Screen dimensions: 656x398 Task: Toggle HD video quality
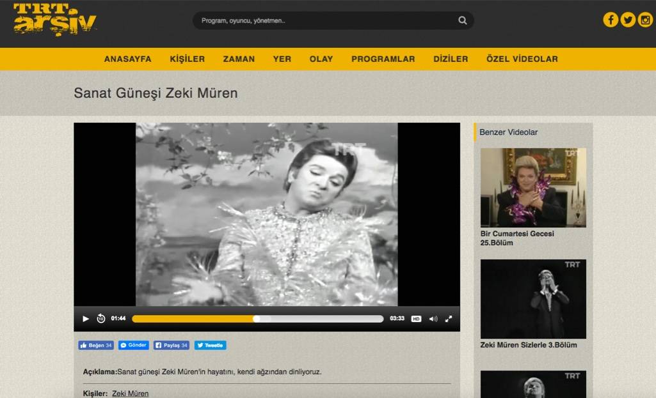point(416,319)
